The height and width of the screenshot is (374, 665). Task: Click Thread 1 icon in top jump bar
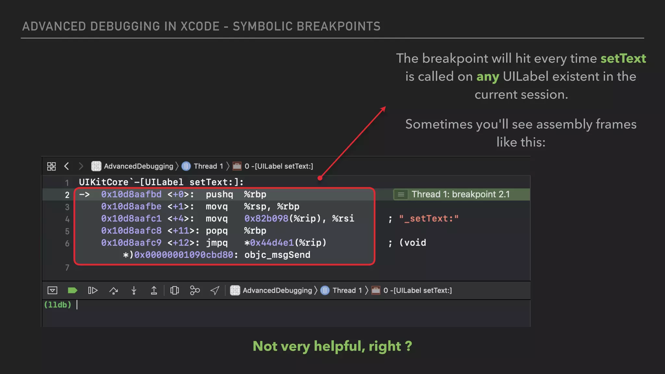(186, 166)
